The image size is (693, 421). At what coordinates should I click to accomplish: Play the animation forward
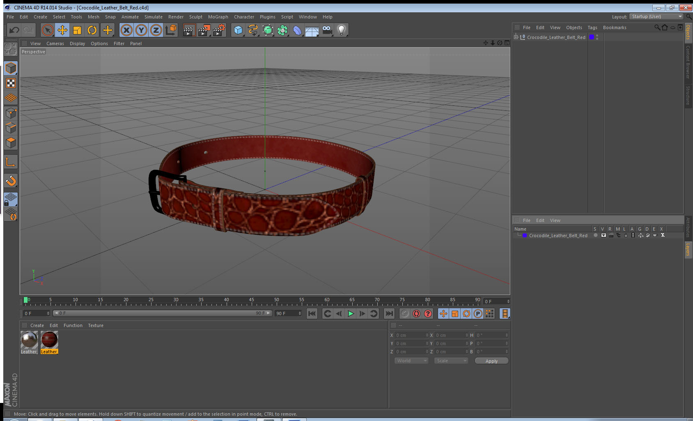[351, 314]
